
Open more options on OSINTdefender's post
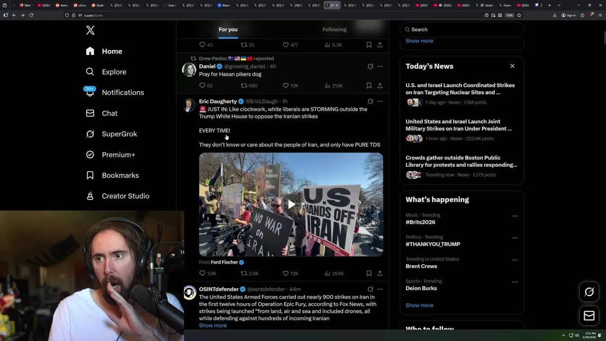(380, 289)
